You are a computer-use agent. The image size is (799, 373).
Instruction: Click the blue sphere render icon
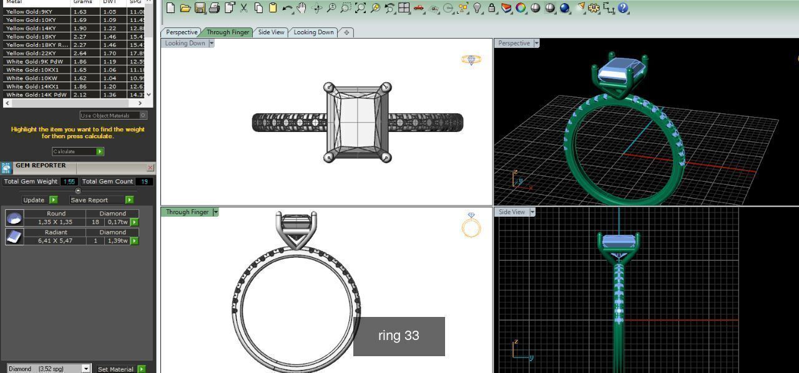coord(565,8)
